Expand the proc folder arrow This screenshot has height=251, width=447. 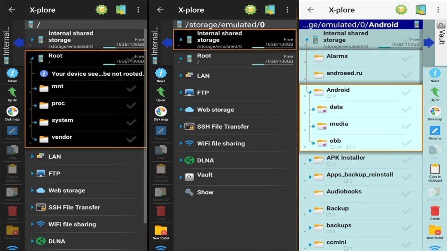click(36, 106)
